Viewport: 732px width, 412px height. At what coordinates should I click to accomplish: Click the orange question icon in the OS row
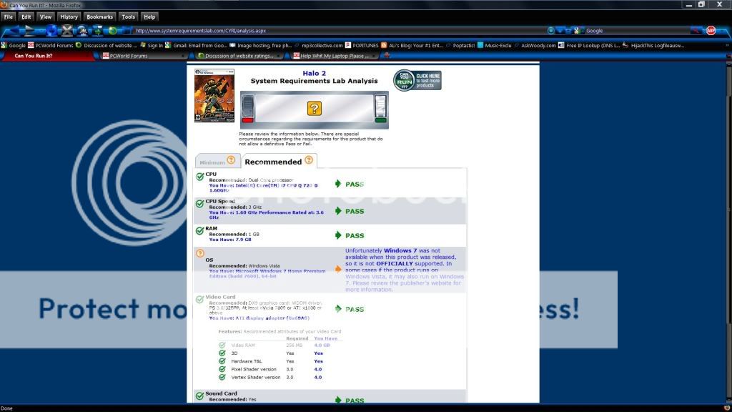tap(200, 253)
